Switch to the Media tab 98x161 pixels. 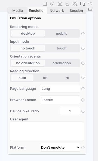pos(18,10)
